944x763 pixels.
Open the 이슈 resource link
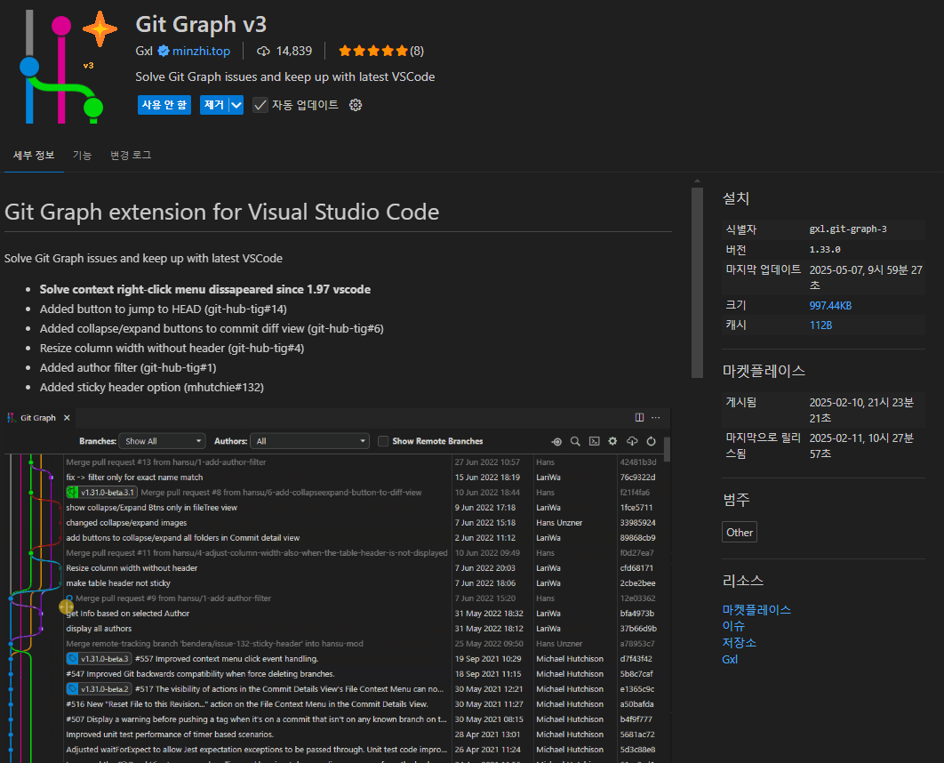coord(733,626)
